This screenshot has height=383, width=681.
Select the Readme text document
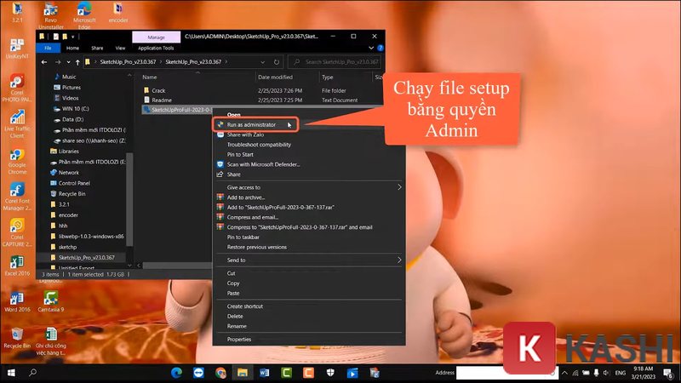162,100
